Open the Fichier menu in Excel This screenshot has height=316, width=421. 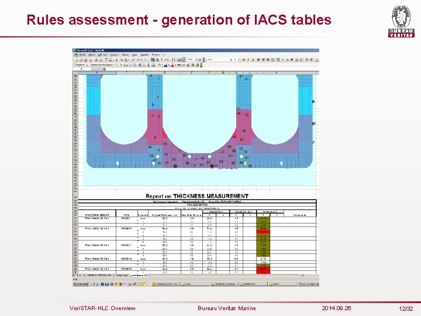click(x=82, y=55)
